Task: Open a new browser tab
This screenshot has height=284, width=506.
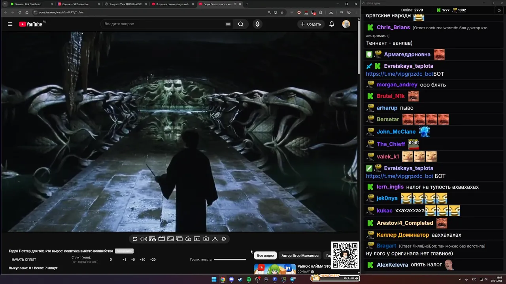Action: click(247, 4)
